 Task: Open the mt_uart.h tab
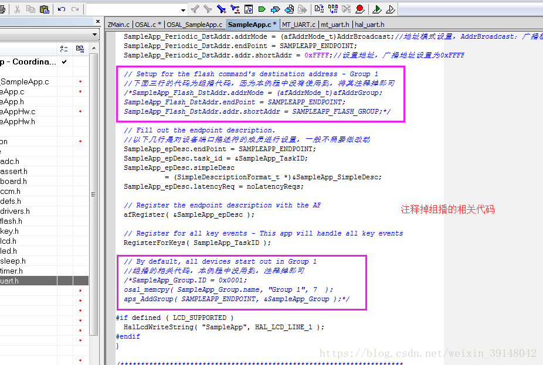335,25
